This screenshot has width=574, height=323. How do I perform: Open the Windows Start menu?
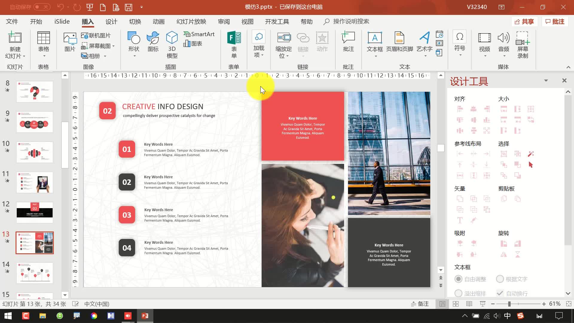coord(8,316)
